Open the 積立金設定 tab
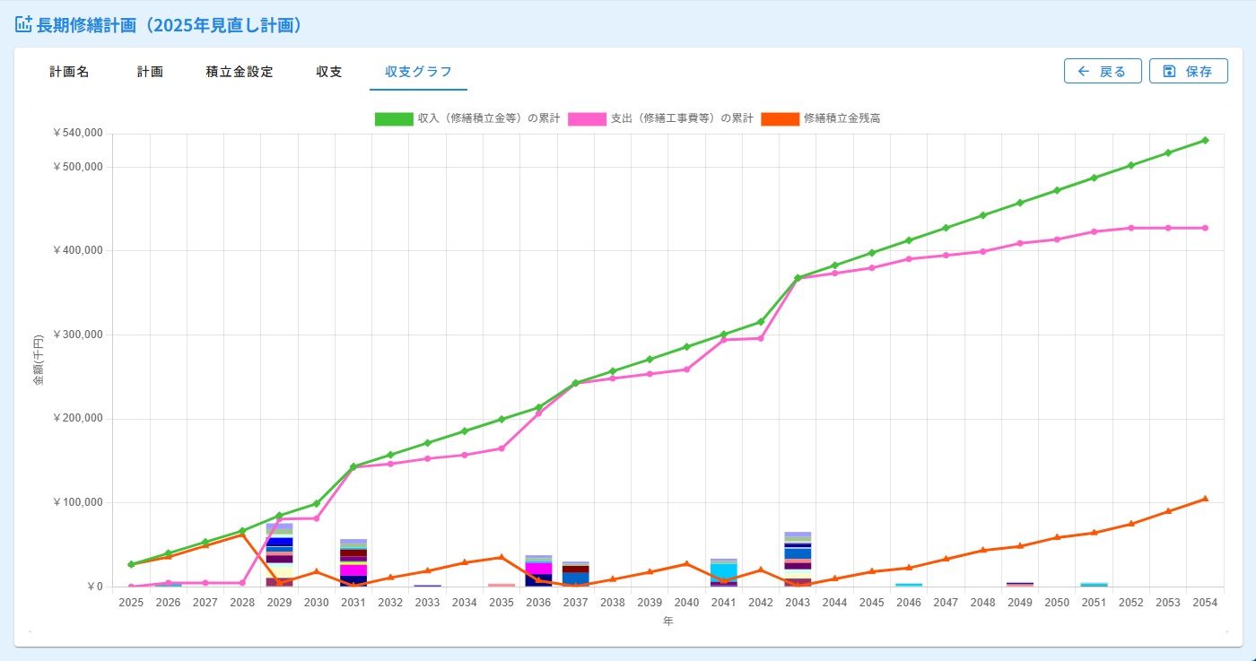 pos(240,72)
